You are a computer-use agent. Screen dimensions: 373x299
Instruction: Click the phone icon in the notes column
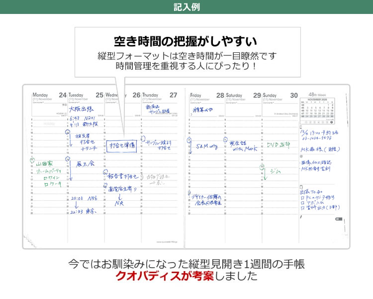(302, 127)
